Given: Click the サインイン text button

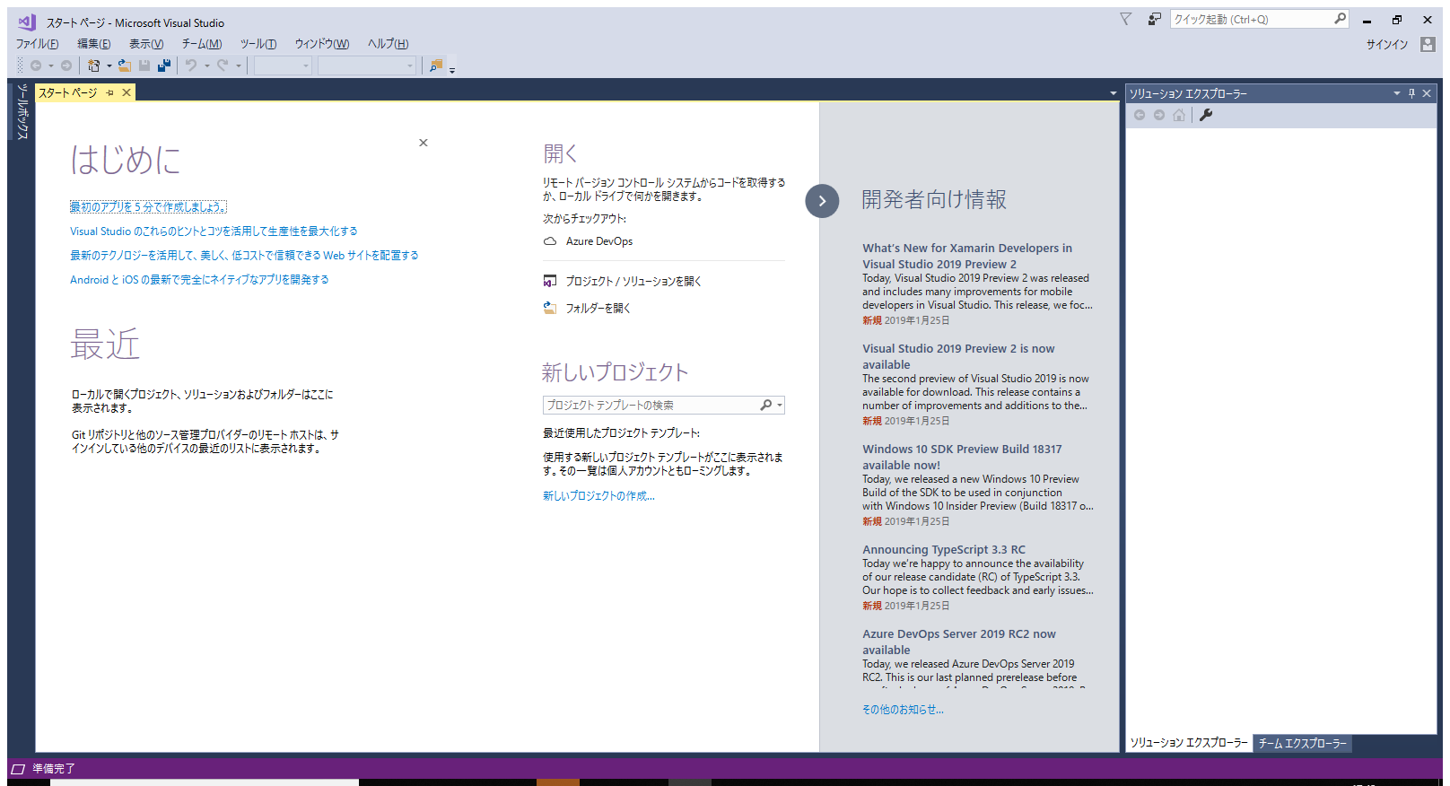Looking at the screenshot, I should [x=1387, y=44].
